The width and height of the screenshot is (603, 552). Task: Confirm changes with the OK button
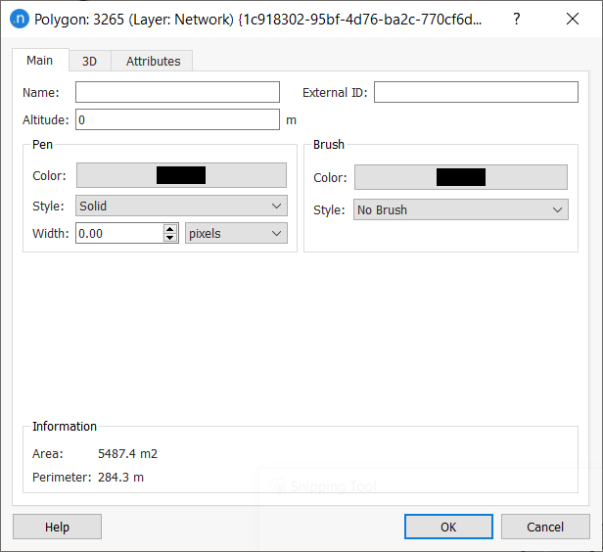[447, 527]
